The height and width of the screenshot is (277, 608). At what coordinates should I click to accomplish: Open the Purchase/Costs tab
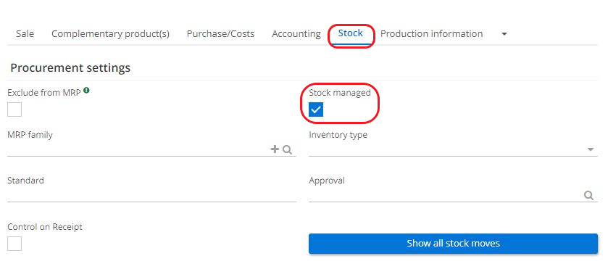click(x=220, y=34)
